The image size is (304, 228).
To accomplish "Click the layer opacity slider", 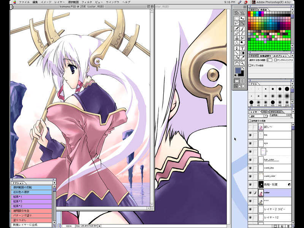I will pyautogui.click(x=291, y=117).
